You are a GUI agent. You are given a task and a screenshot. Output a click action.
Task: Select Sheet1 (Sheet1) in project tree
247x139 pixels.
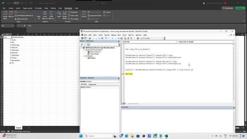click(x=94, y=52)
